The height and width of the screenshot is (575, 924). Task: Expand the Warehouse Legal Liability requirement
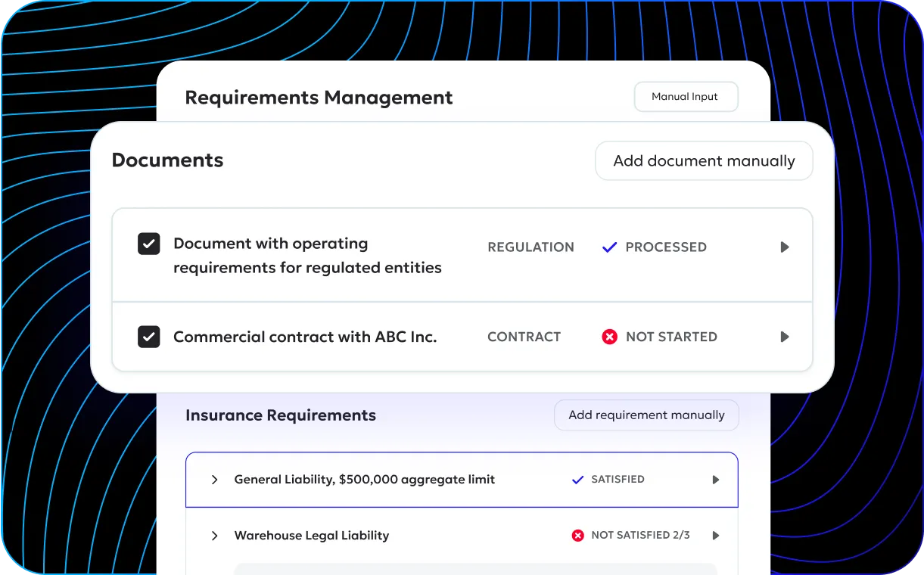pos(214,535)
